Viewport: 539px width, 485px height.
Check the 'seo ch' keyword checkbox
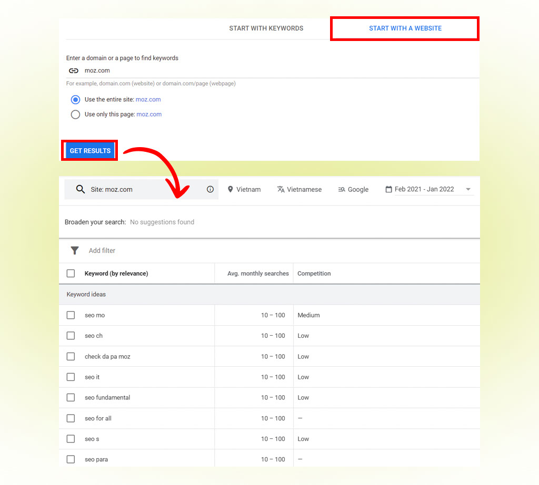pos(71,336)
